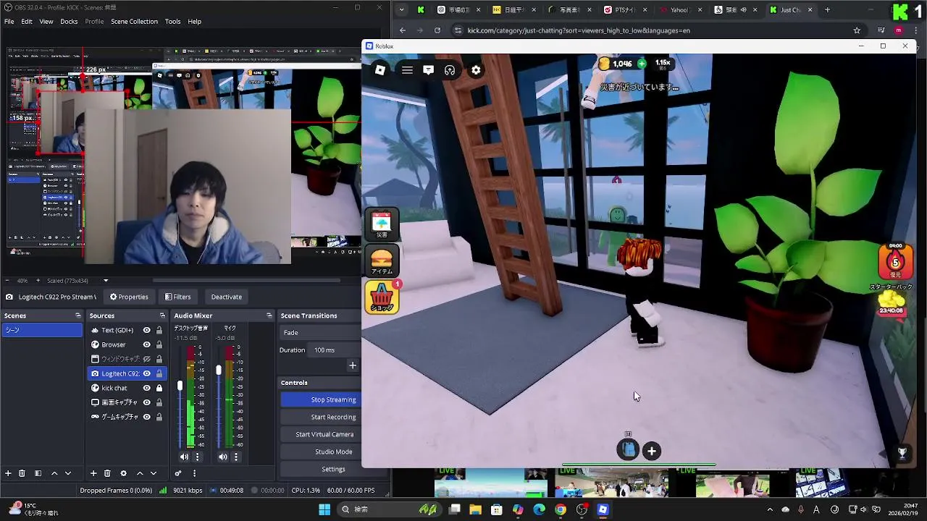Image resolution: width=927 pixels, height=521 pixels.
Task: Click the transition Duration field
Action: [335, 350]
